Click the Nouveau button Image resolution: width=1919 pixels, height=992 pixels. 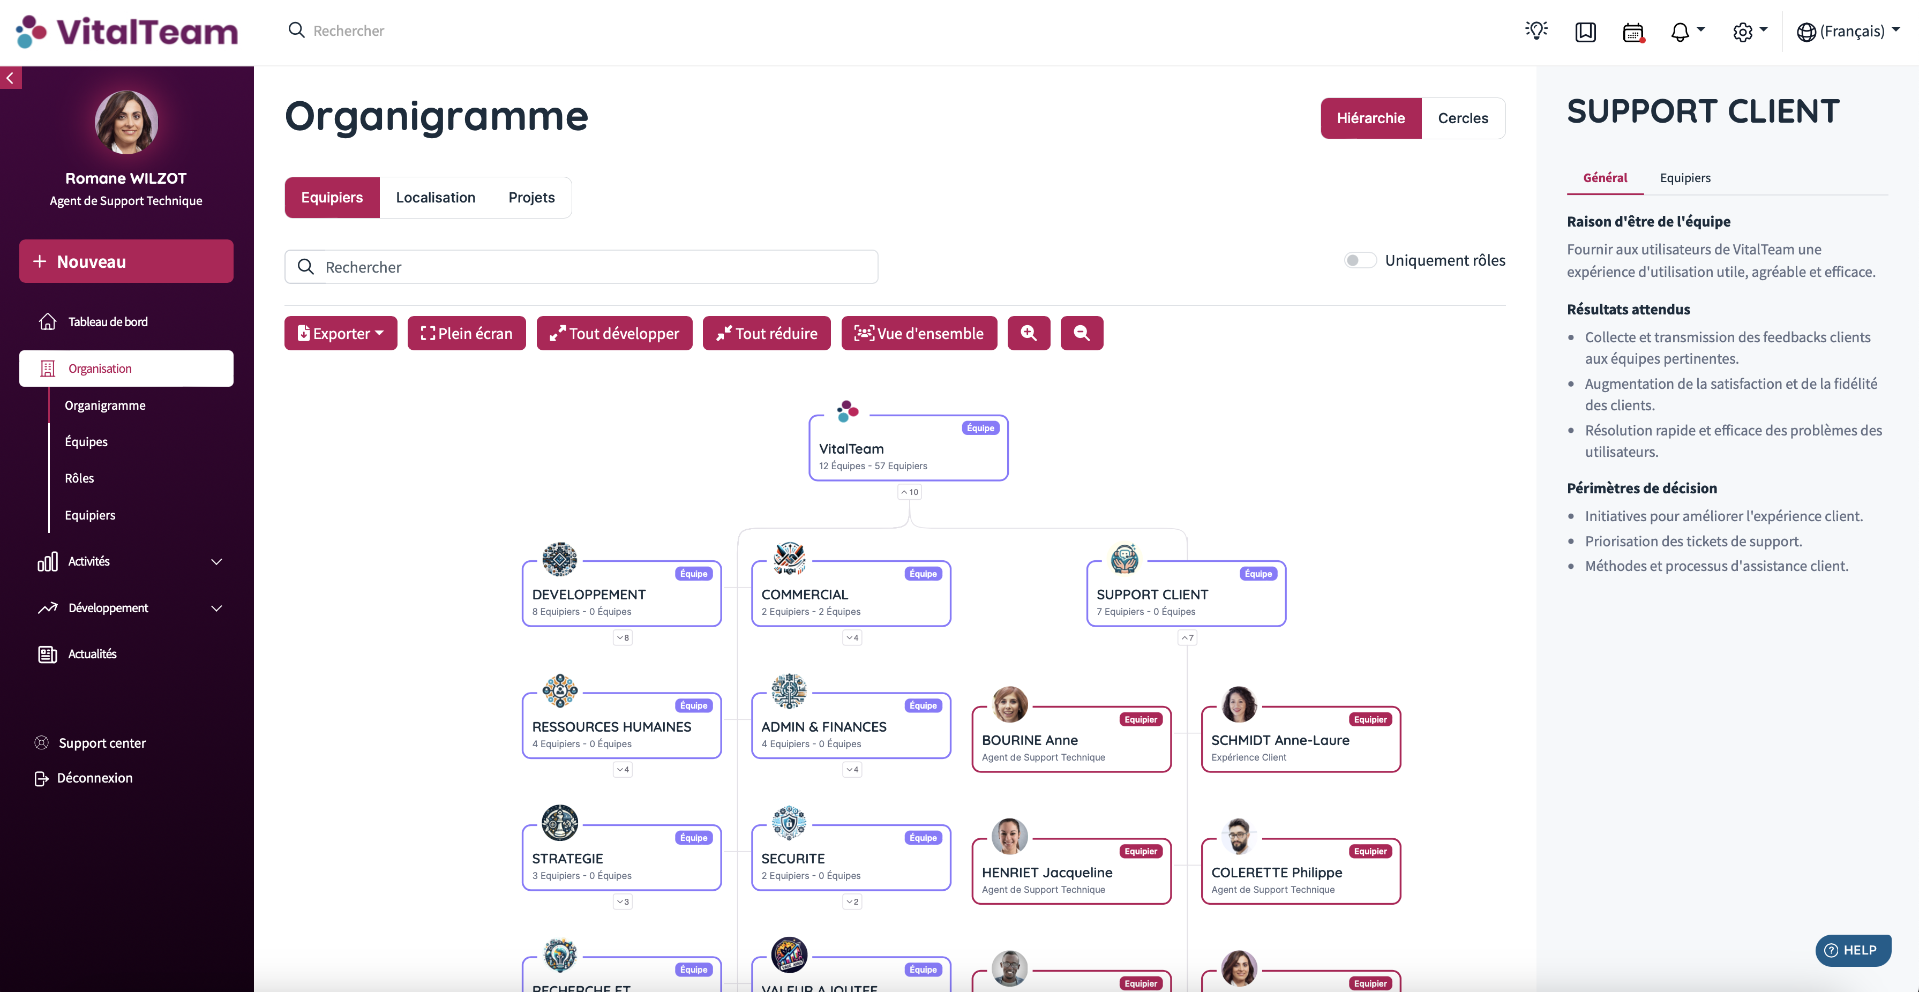tap(126, 261)
